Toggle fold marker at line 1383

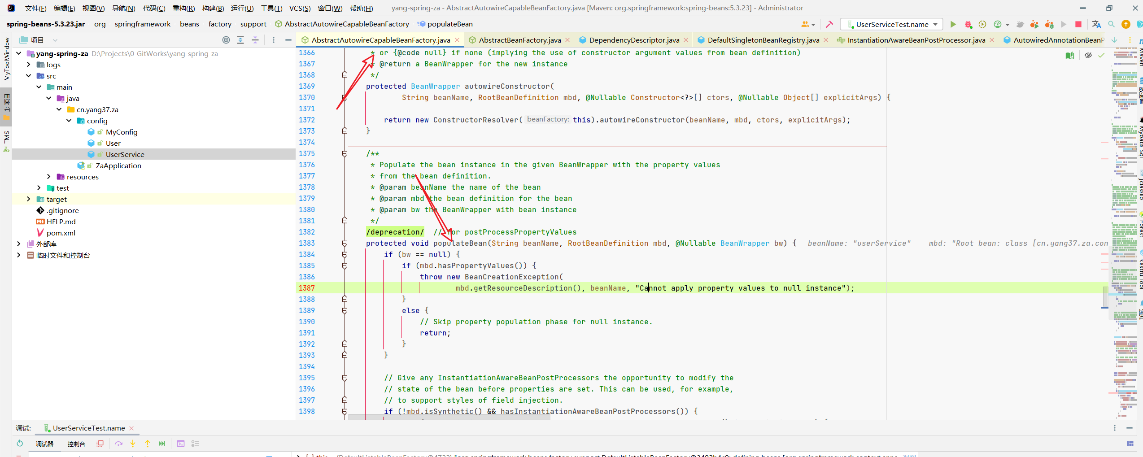[345, 243]
